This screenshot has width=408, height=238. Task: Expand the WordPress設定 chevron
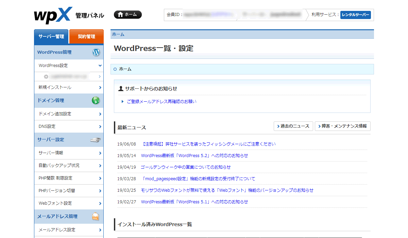[100, 65]
